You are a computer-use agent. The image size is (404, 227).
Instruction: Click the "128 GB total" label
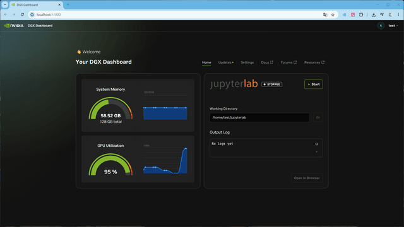point(111,122)
